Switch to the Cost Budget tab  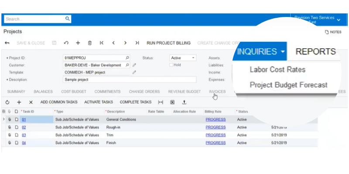tap(74, 92)
